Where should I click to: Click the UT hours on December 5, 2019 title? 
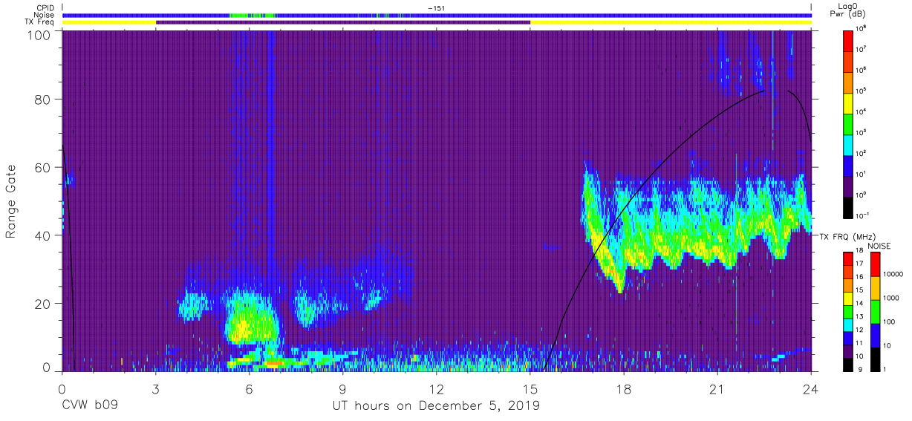tap(436, 406)
